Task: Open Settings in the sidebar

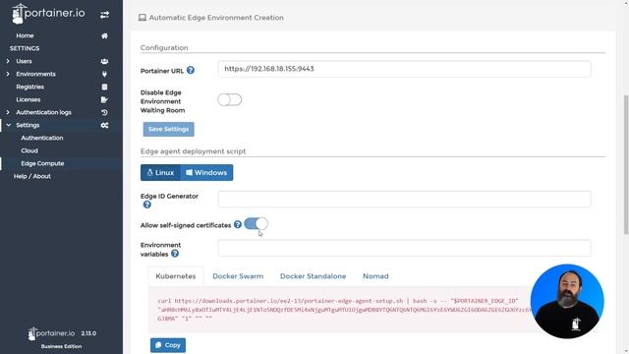Action: point(28,125)
